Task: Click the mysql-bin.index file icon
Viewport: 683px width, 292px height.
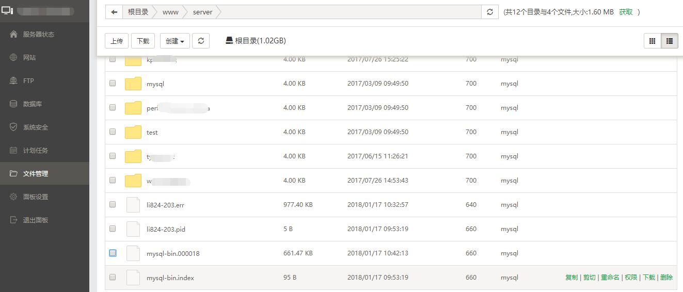Action: point(133,278)
